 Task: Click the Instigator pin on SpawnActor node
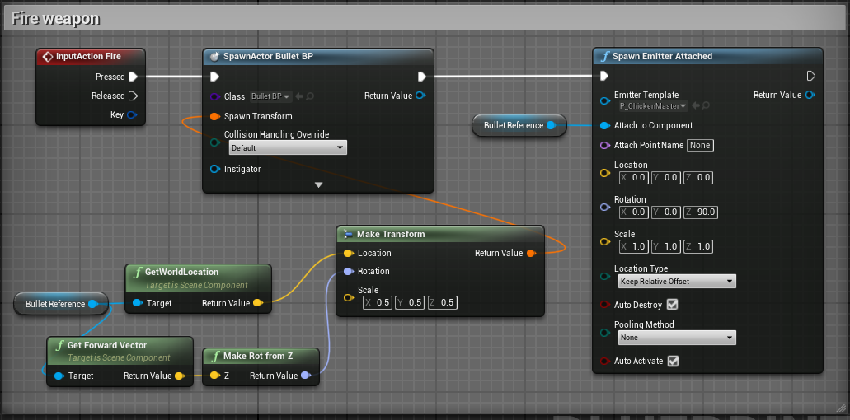tap(214, 169)
